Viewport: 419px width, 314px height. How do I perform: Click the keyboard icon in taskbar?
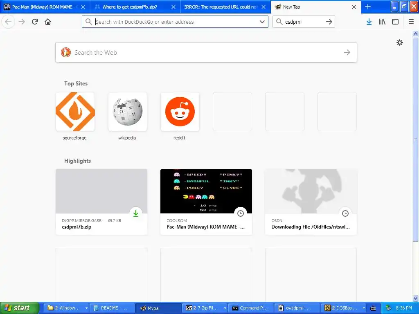pyautogui.click(x=373, y=308)
